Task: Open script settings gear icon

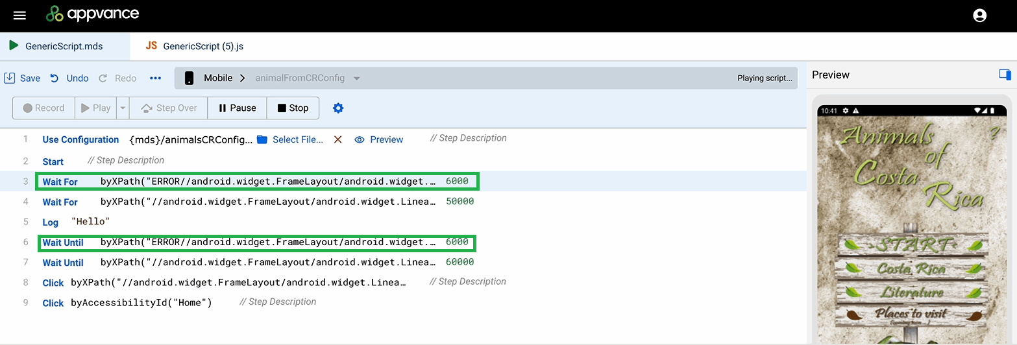Action: click(x=338, y=108)
